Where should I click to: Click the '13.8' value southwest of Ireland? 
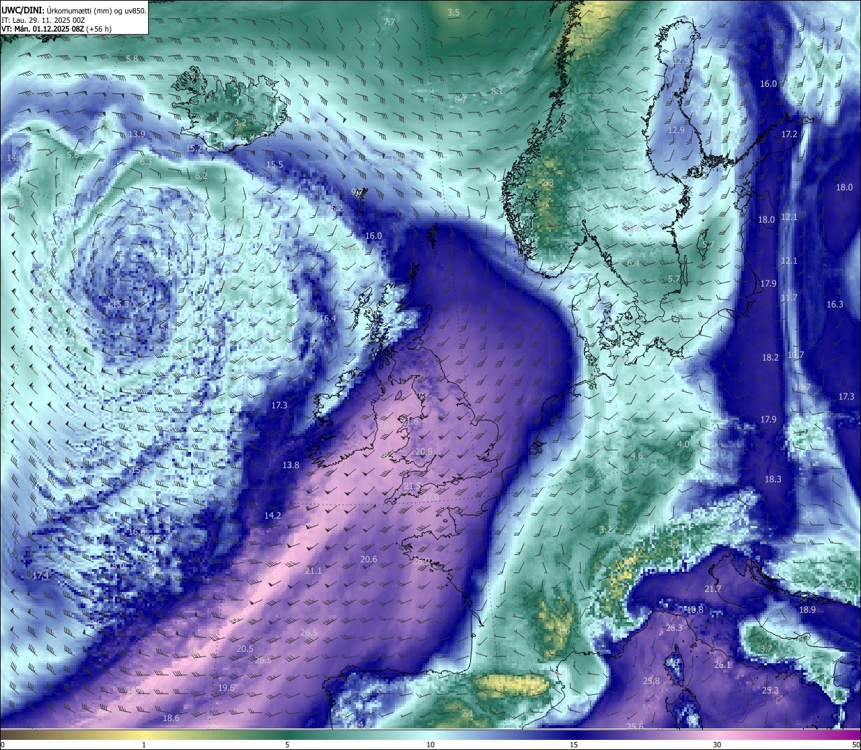pos(291,465)
